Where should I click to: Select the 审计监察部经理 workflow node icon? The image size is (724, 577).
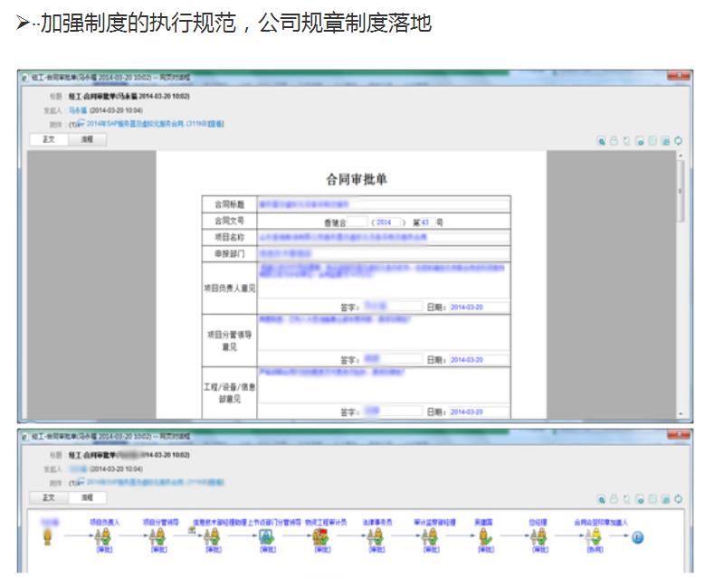[430, 536]
